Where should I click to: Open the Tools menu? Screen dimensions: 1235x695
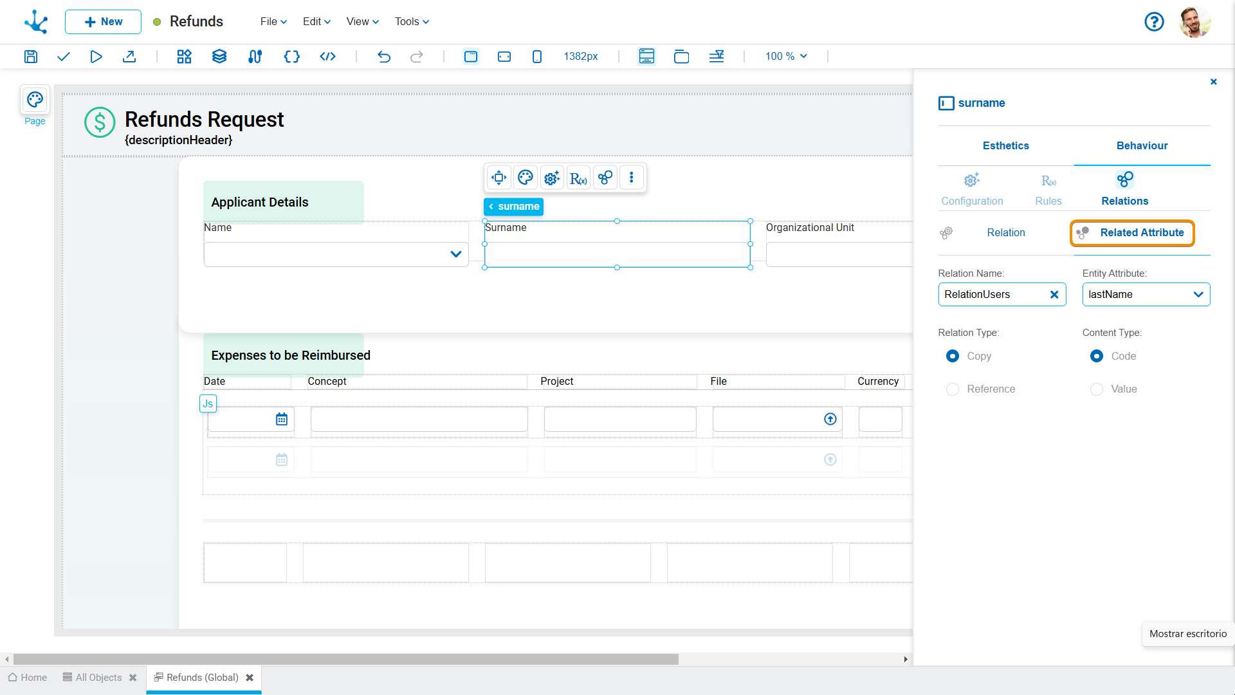pos(412,22)
